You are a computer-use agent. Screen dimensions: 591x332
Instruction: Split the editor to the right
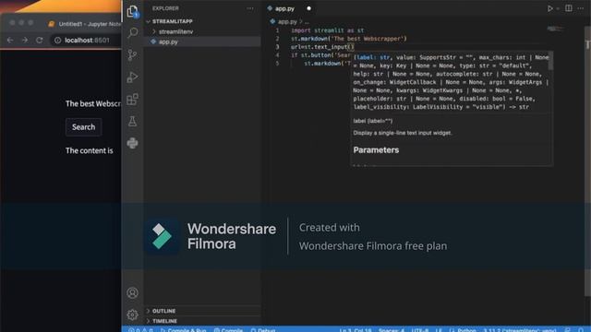point(569,8)
